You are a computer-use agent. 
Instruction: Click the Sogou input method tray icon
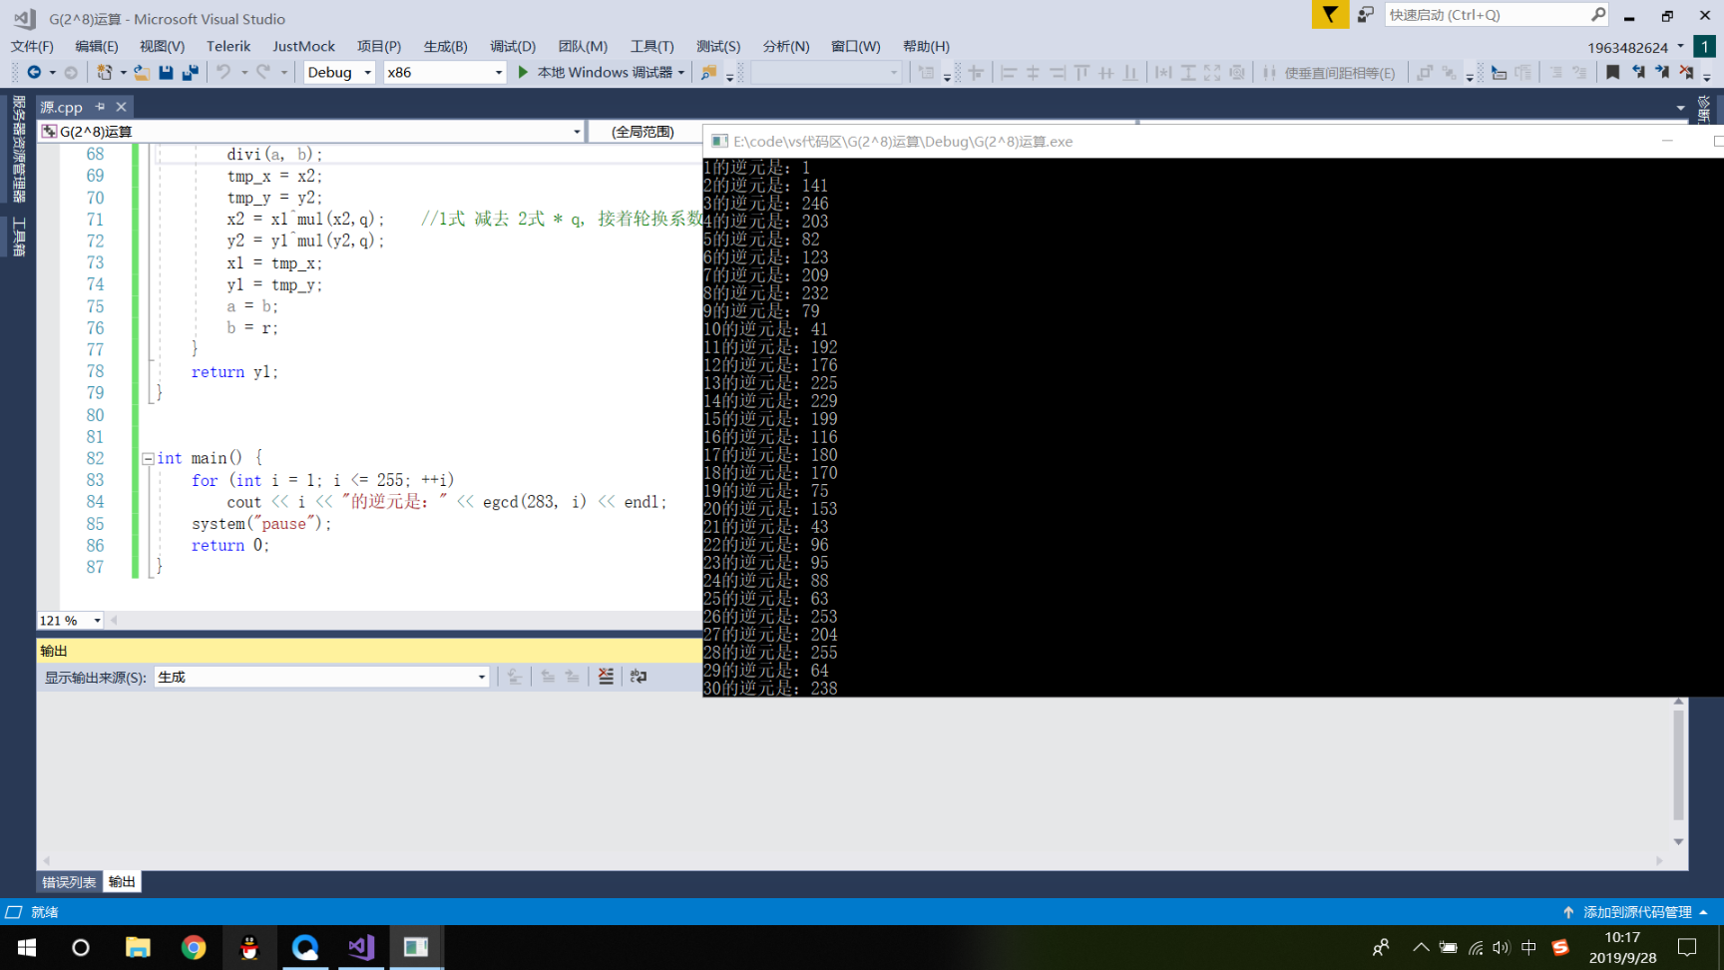1560,947
